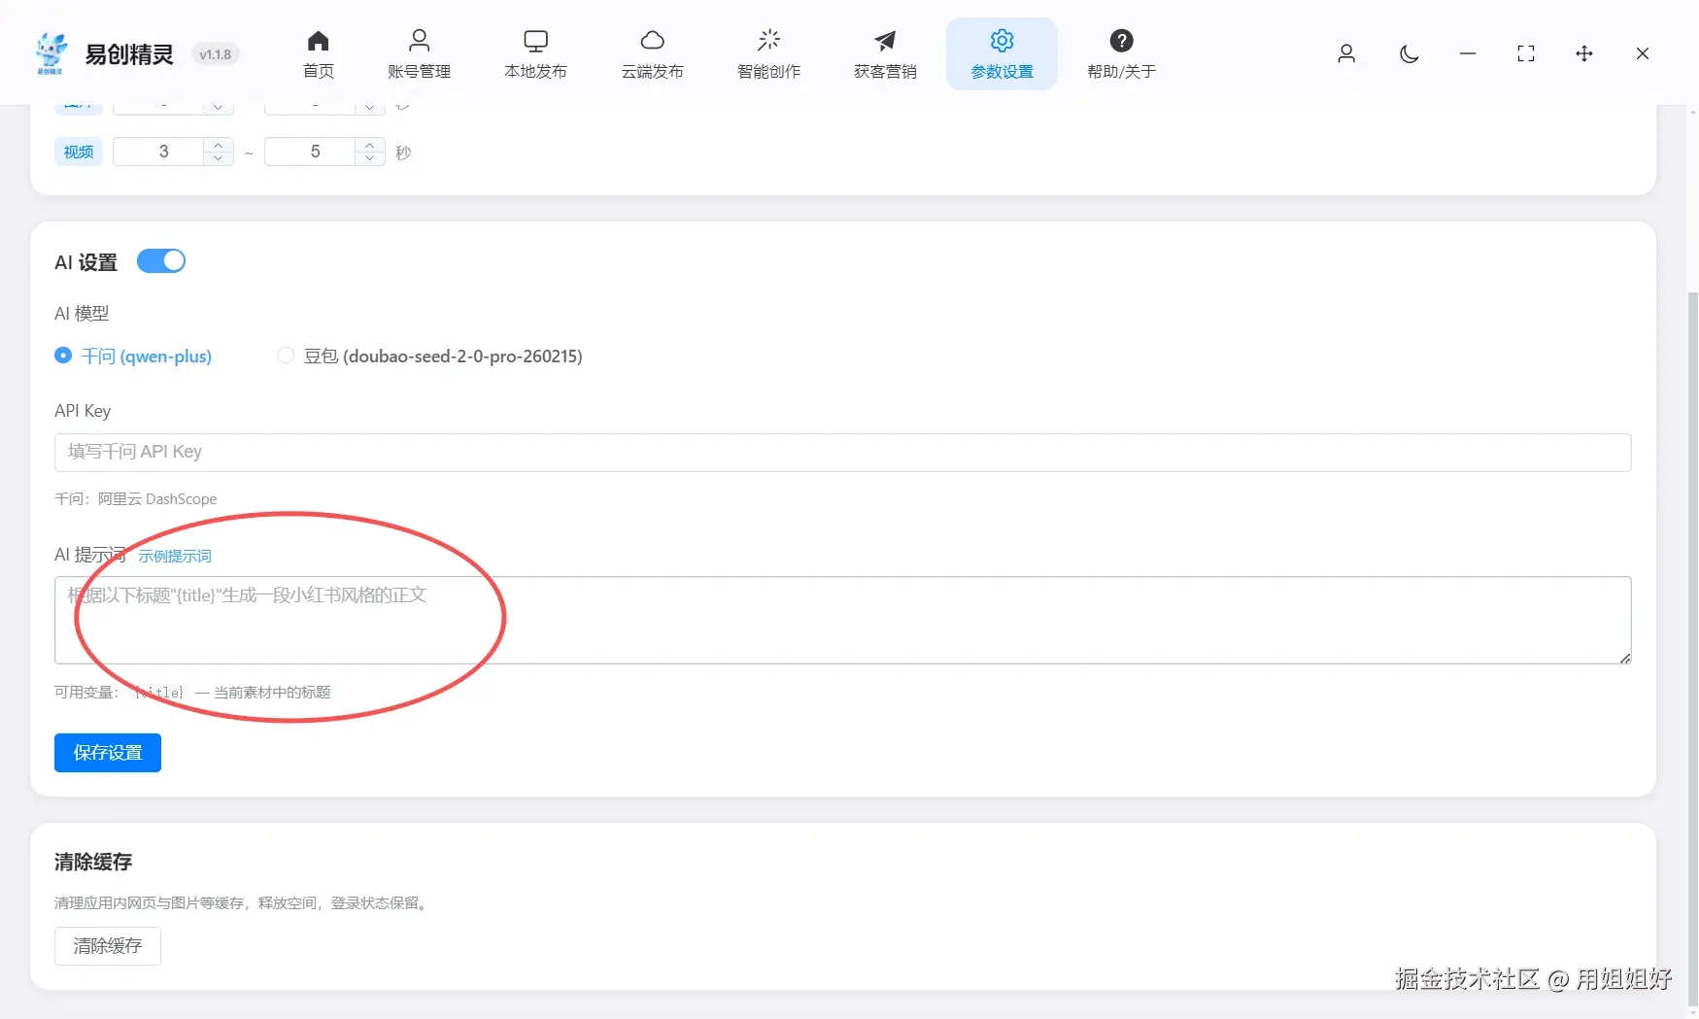Increase the 视频 minimum seconds value
This screenshot has width=1699, height=1019.
point(219,145)
